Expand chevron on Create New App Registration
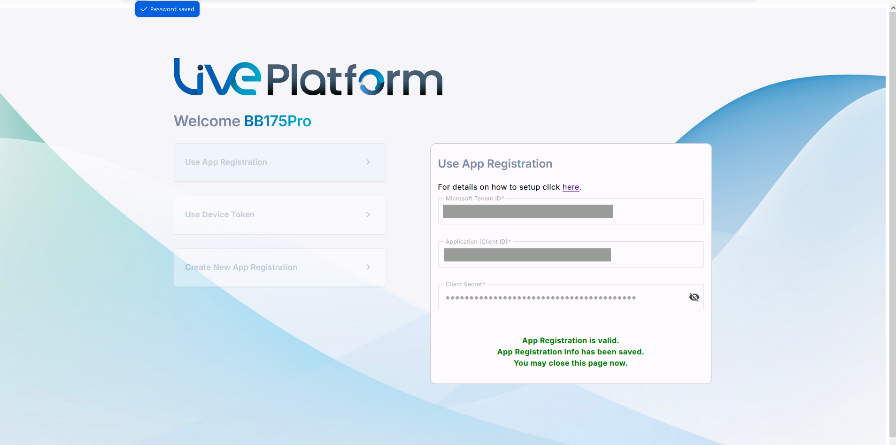The height and width of the screenshot is (445, 896). tap(368, 267)
